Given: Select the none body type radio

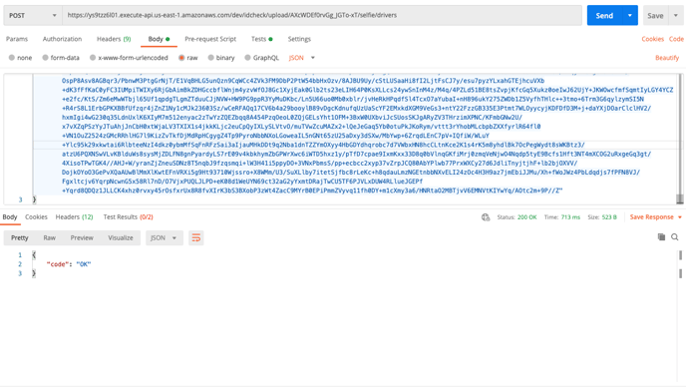Looking at the screenshot, I should pyautogui.click(x=12, y=57).
